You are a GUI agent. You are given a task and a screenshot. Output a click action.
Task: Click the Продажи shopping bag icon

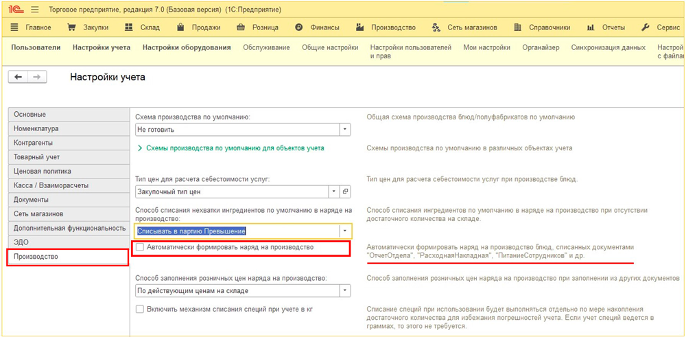180,27
